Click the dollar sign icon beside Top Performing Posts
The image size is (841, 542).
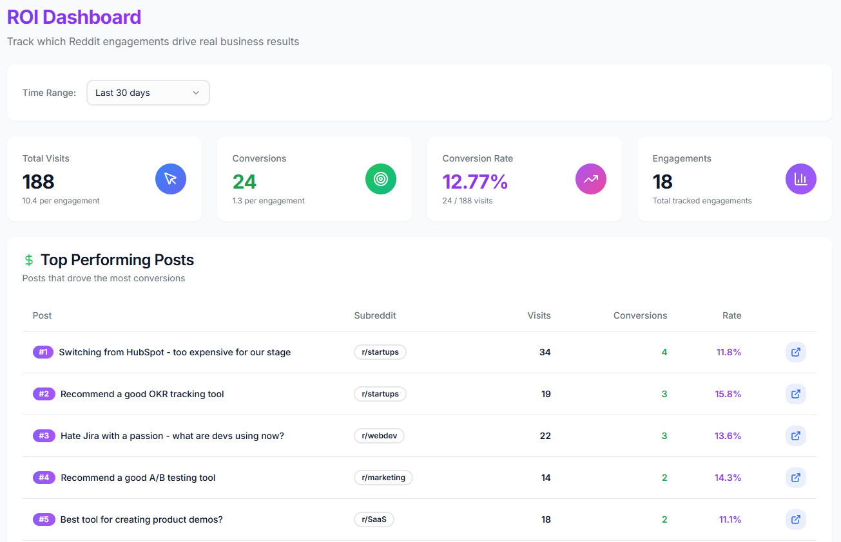coord(29,260)
